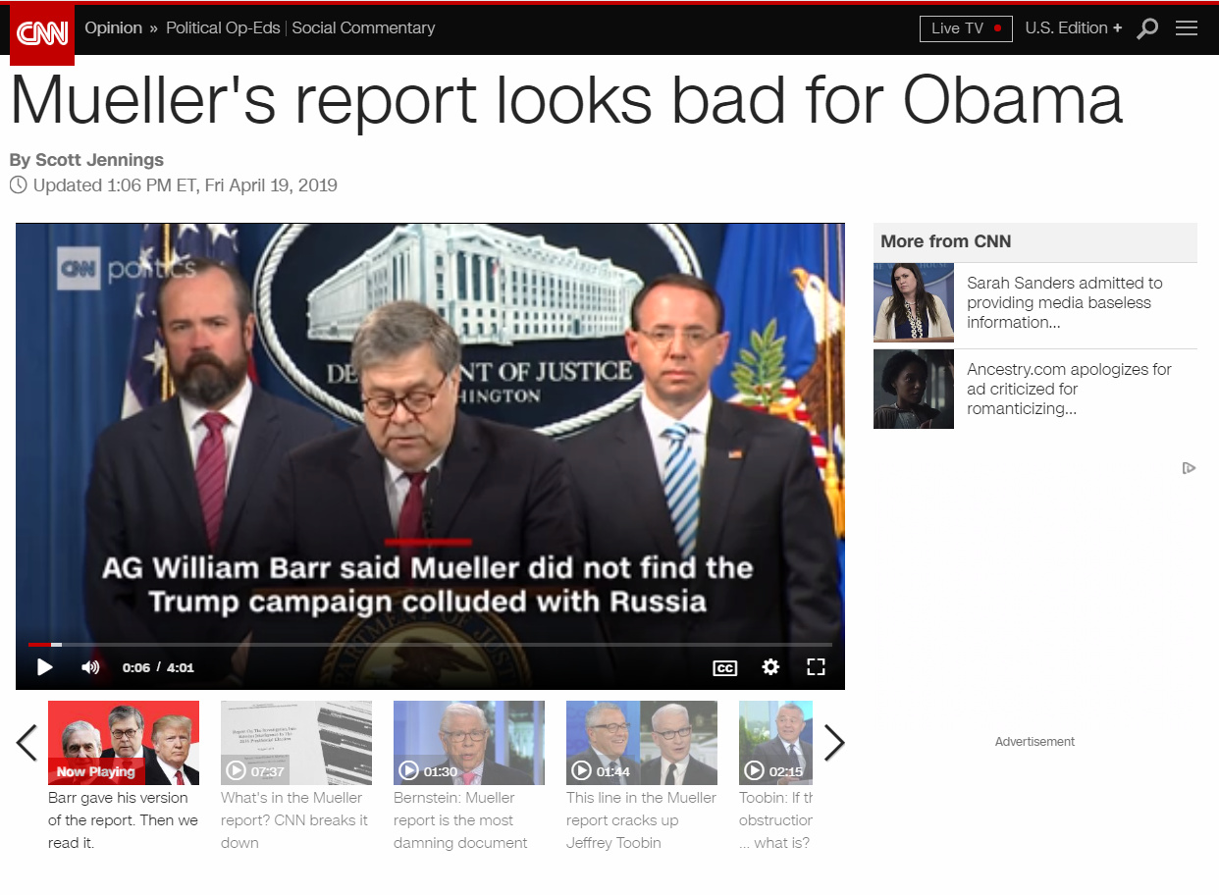Show next videos with right arrow

coord(833,743)
